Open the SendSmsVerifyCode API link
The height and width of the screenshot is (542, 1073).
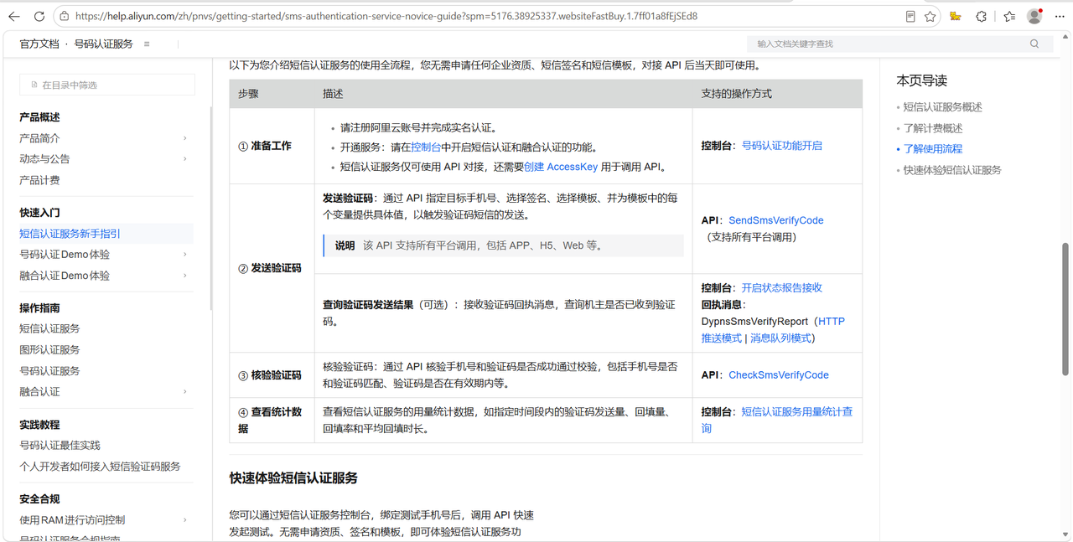click(776, 220)
